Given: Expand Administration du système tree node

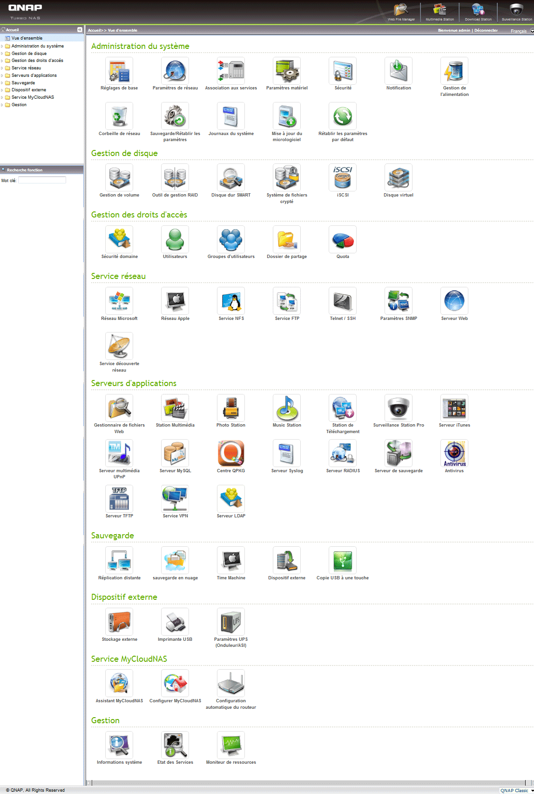Looking at the screenshot, I should [2, 46].
